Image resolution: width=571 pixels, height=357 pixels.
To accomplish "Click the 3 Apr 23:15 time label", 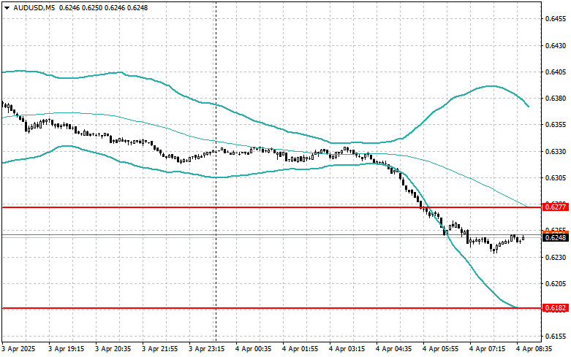I will click(206, 349).
